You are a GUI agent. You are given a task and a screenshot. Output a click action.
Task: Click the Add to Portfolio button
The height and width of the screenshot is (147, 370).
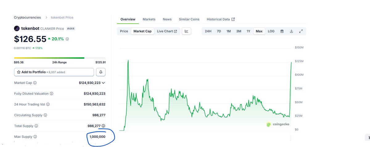[54, 72]
